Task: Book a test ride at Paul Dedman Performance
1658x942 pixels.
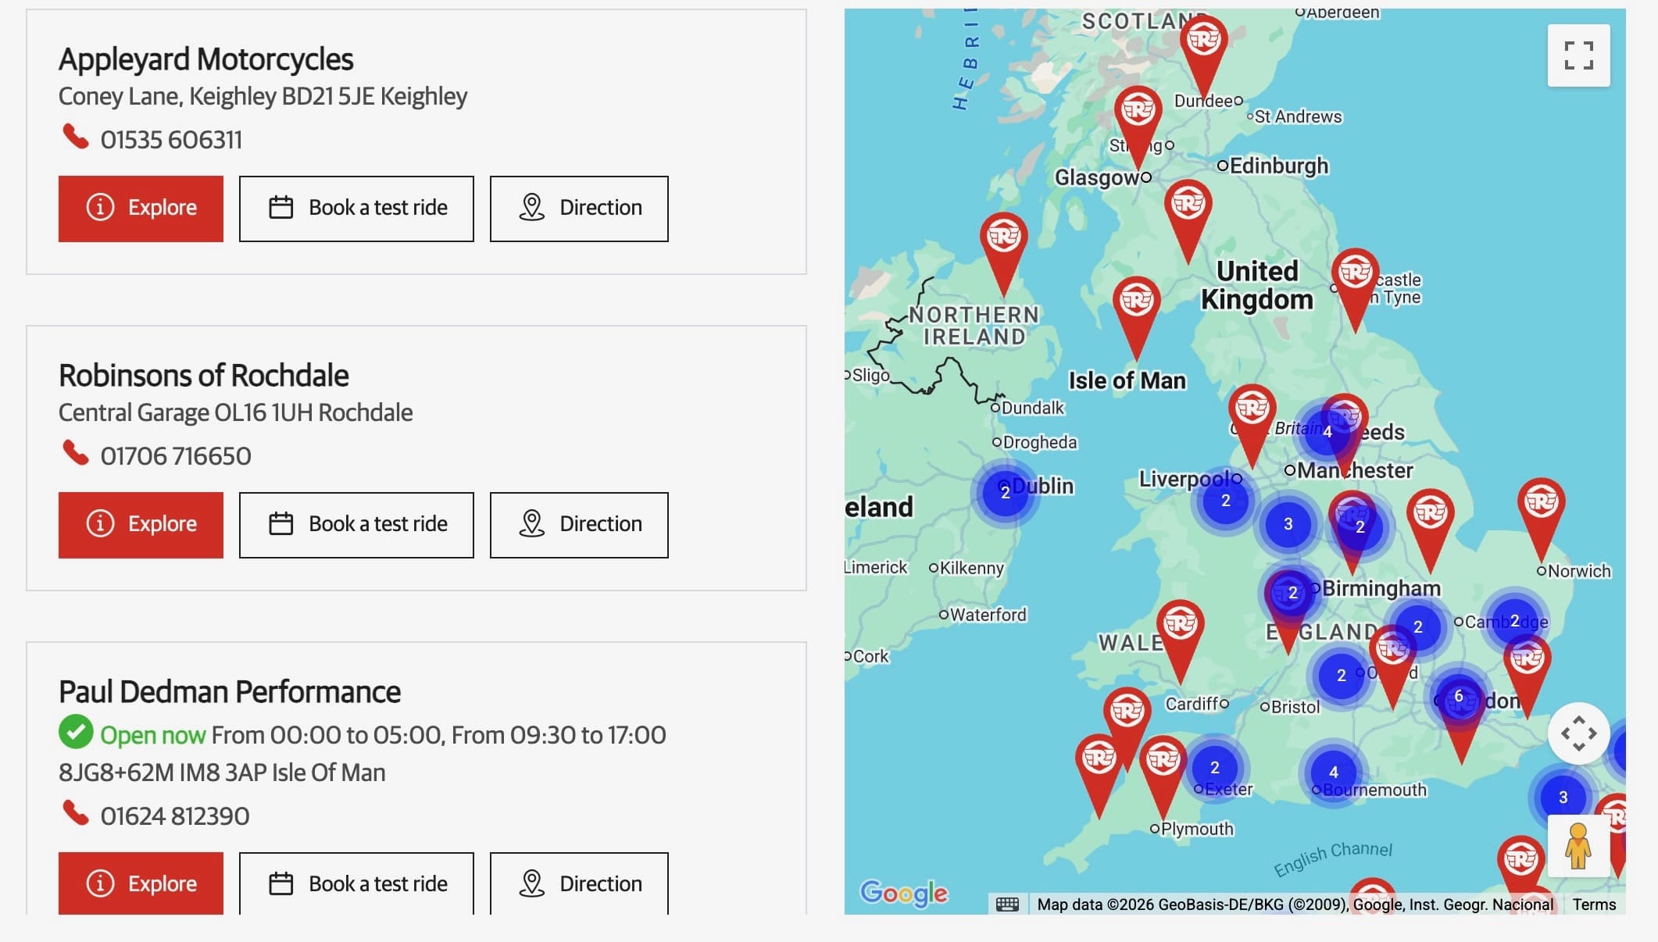Action: point(356,883)
